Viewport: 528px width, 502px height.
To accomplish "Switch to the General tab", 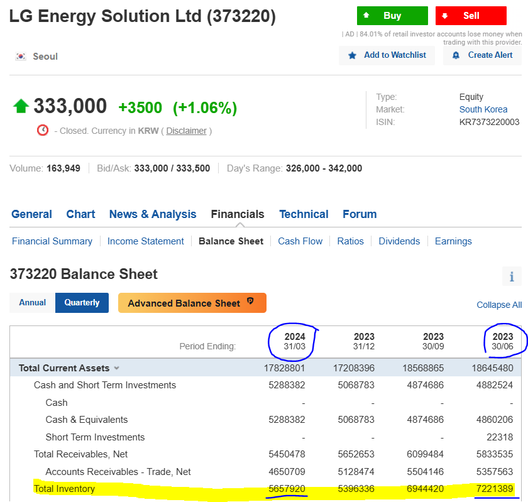I will click(31, 214).
